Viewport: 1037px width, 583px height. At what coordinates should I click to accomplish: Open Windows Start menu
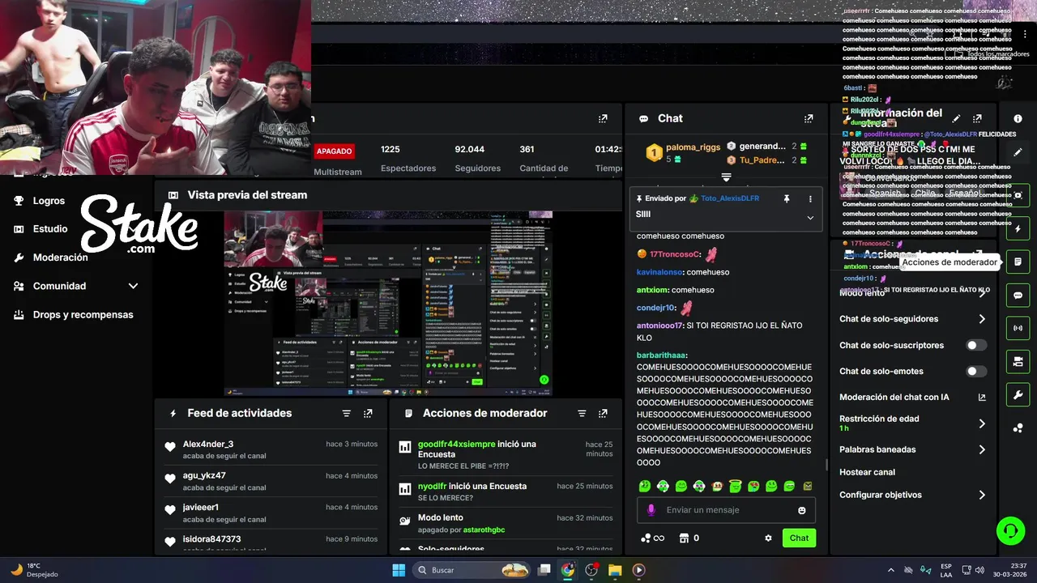coord(399,570)
